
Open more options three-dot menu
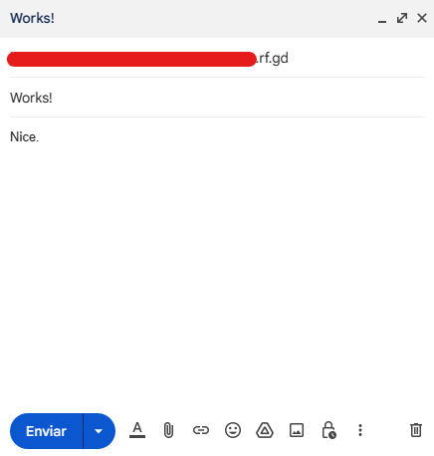(360, 430)
